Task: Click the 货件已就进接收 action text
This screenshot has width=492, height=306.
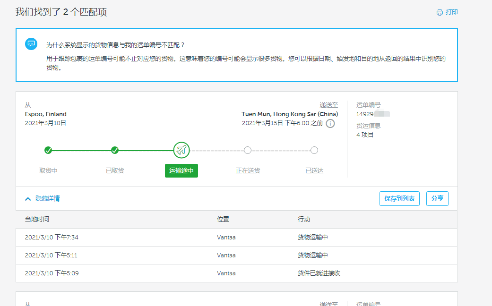Action: click(x=319, y=273)
